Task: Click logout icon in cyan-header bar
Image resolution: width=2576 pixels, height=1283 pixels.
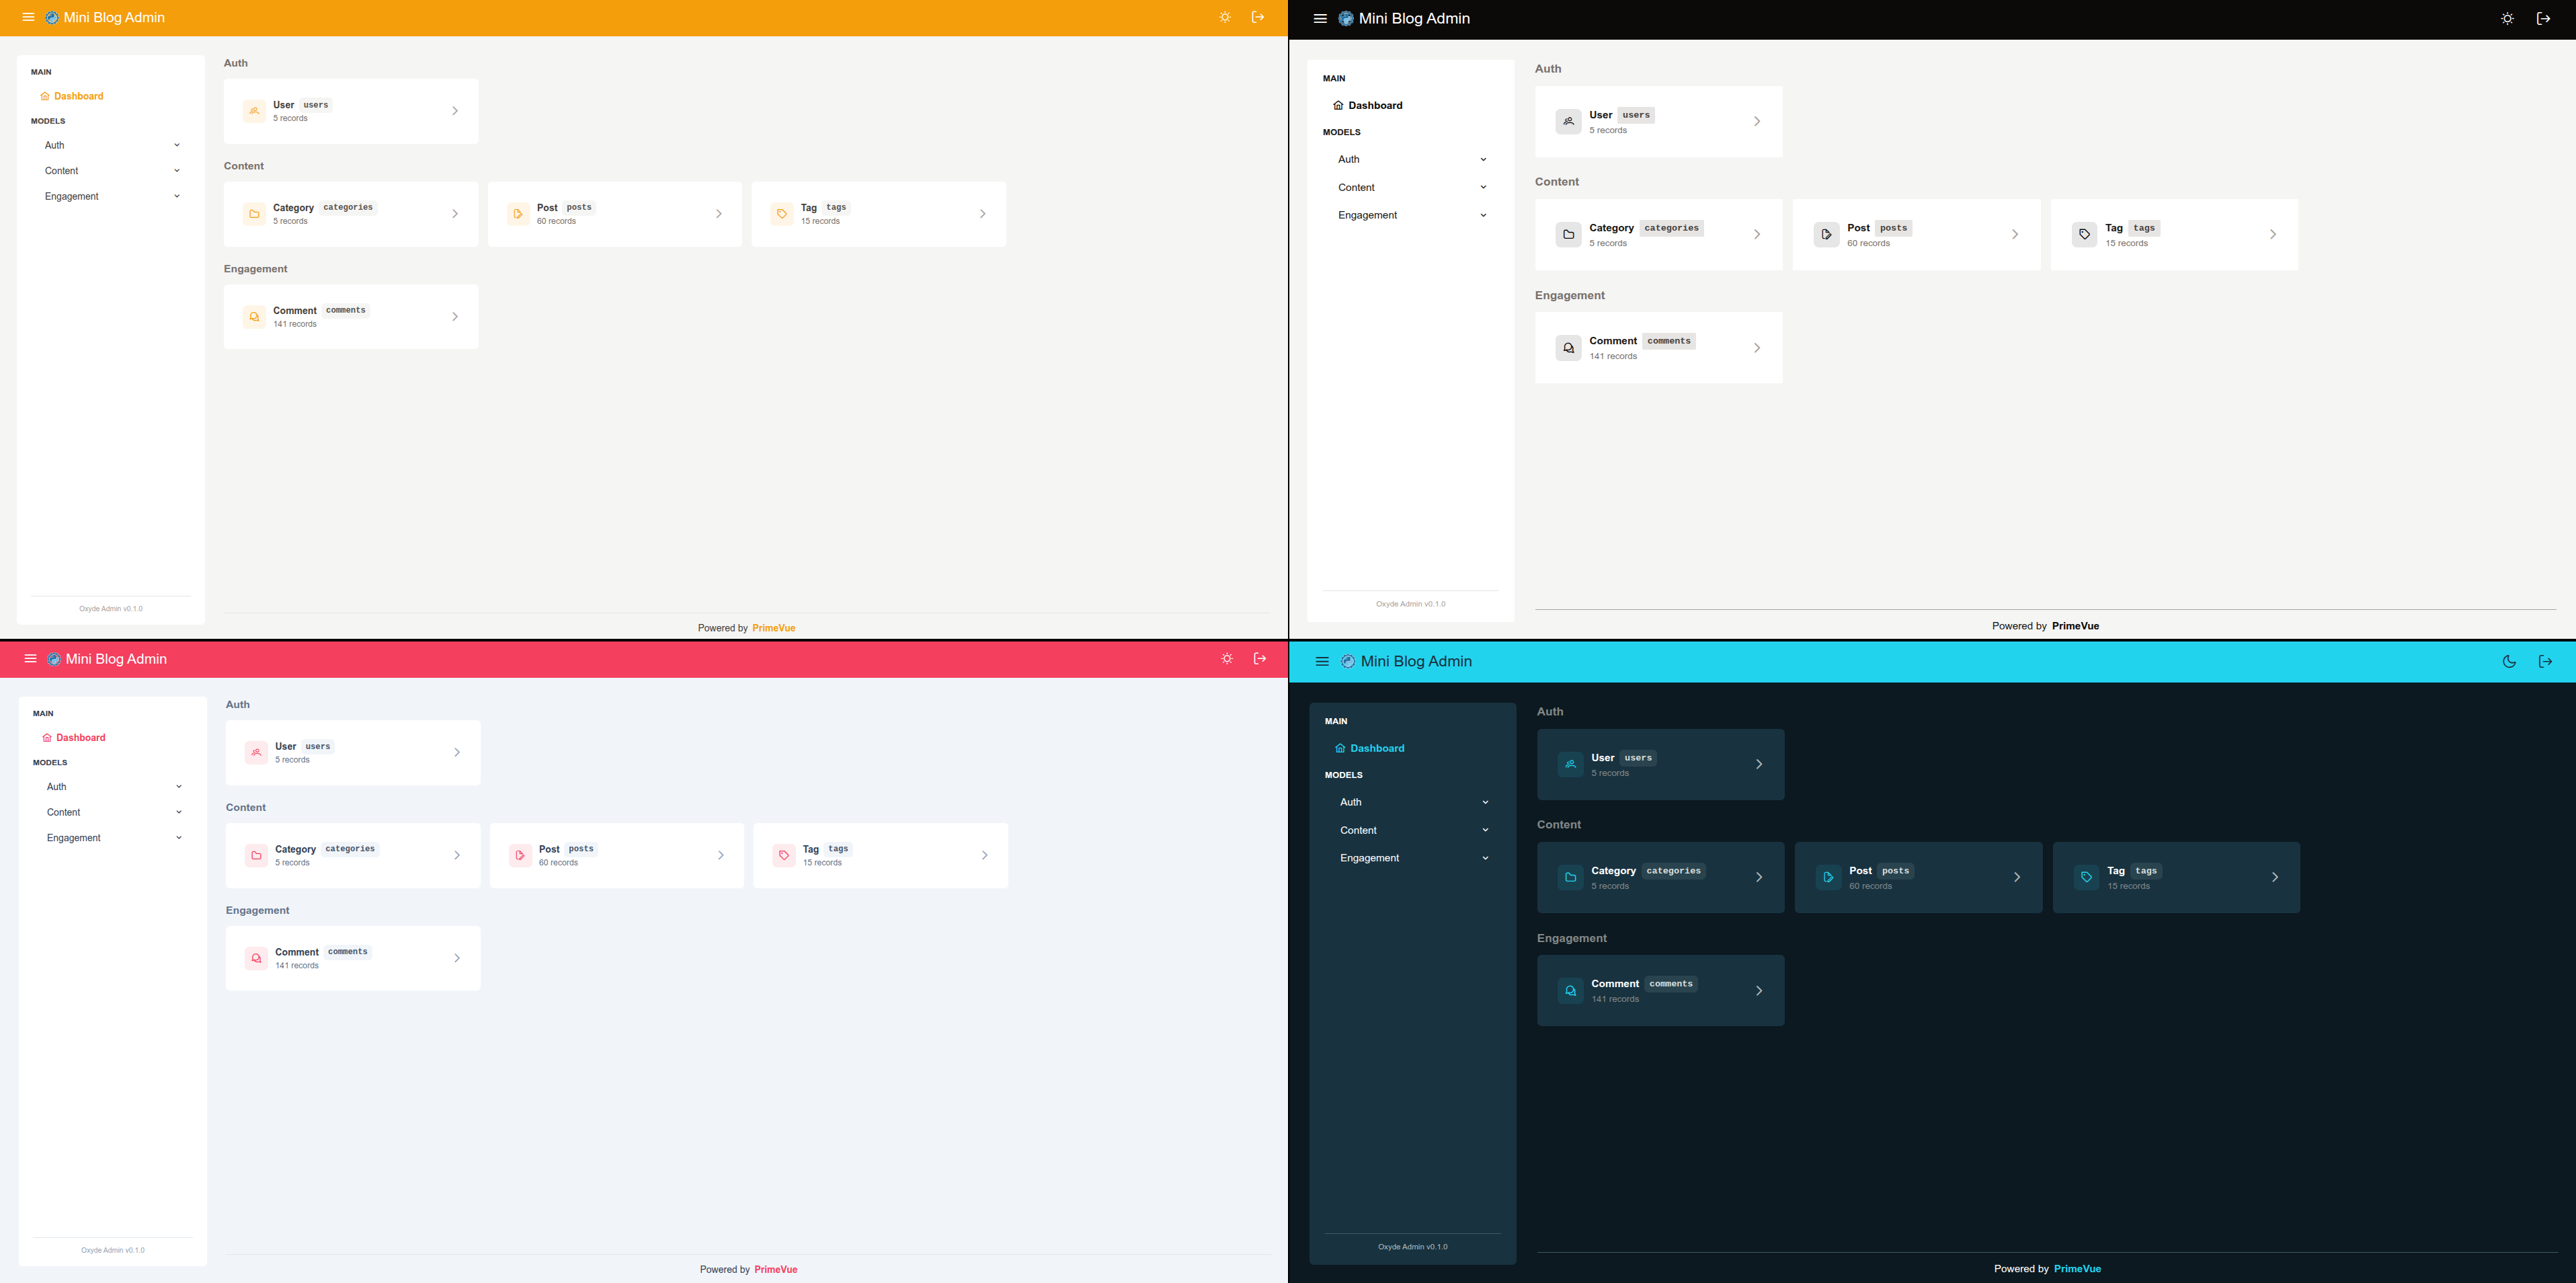Action: pos(2545,661)
